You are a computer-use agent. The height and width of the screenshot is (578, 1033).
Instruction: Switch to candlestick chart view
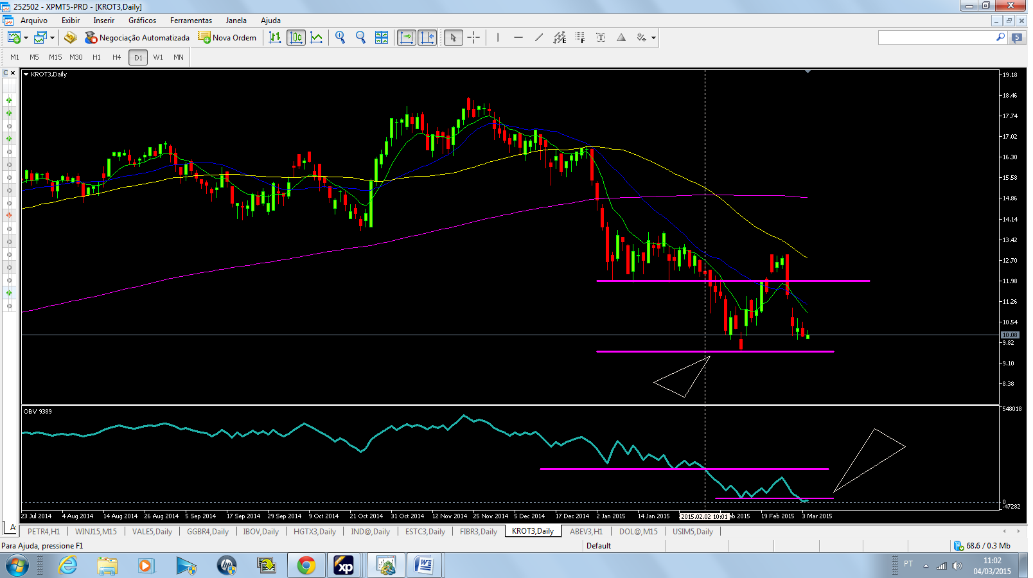click(x=296, y=38)
